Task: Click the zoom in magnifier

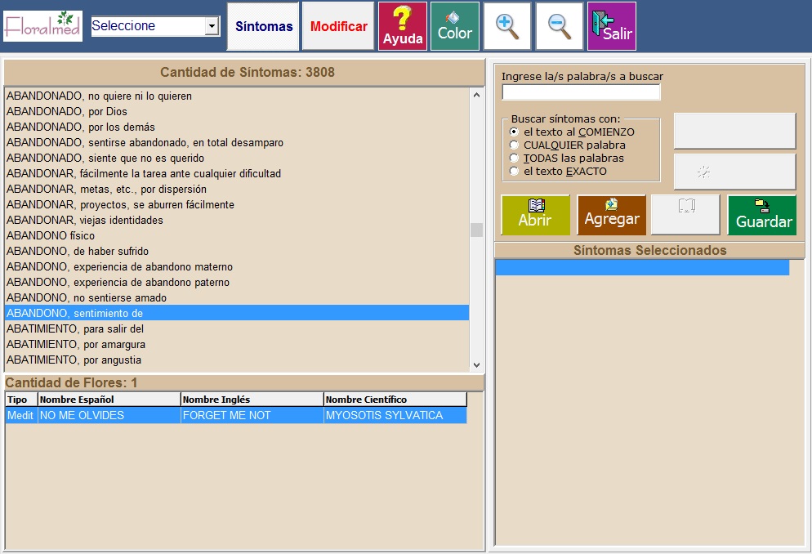Action: tap(507, 26)
